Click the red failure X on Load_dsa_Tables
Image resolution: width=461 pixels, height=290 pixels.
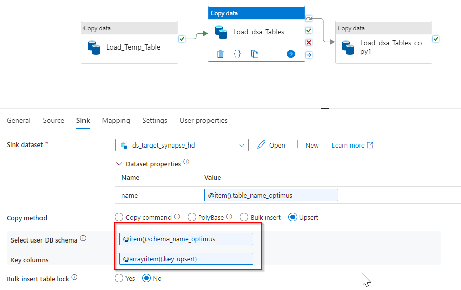309,42
